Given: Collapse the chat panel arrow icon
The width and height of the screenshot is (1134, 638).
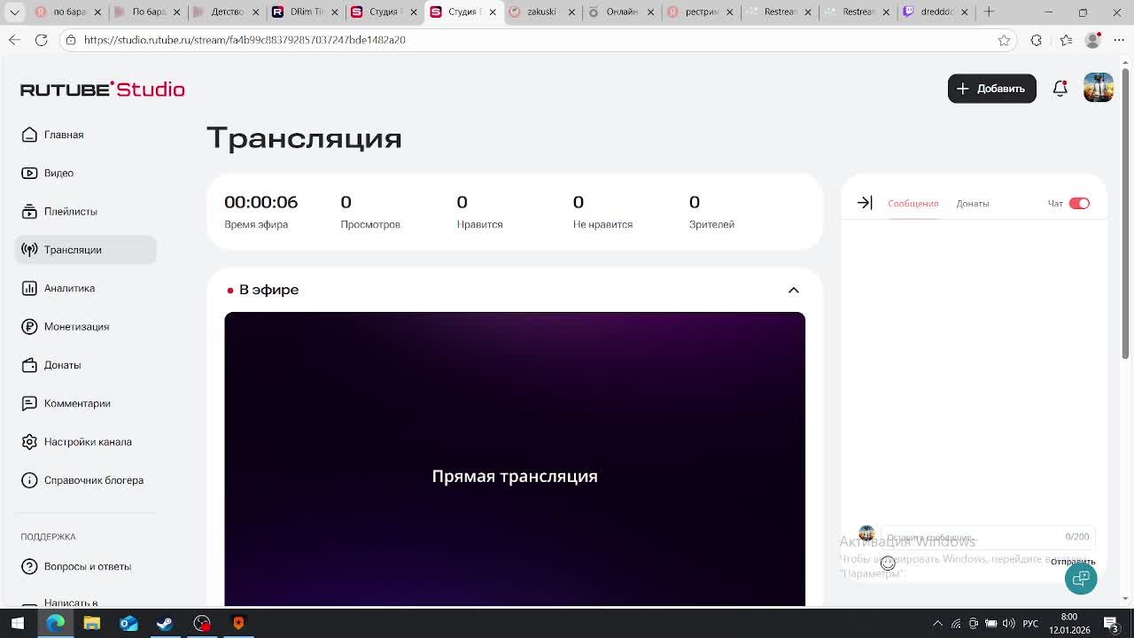Looking at the screenshot, I should coord(865,203).
